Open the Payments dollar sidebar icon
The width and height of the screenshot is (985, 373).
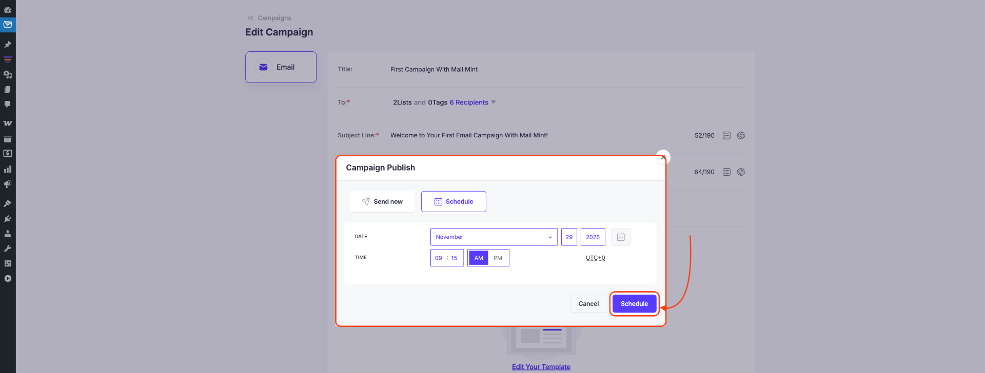point(8,153)
